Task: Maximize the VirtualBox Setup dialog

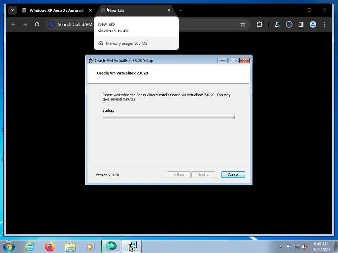Action: [233, 61]
